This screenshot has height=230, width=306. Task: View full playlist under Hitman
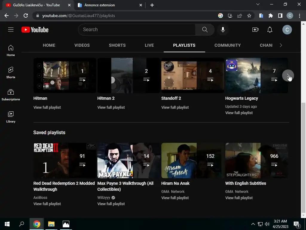pyautogui.click(x=47, y=108)
